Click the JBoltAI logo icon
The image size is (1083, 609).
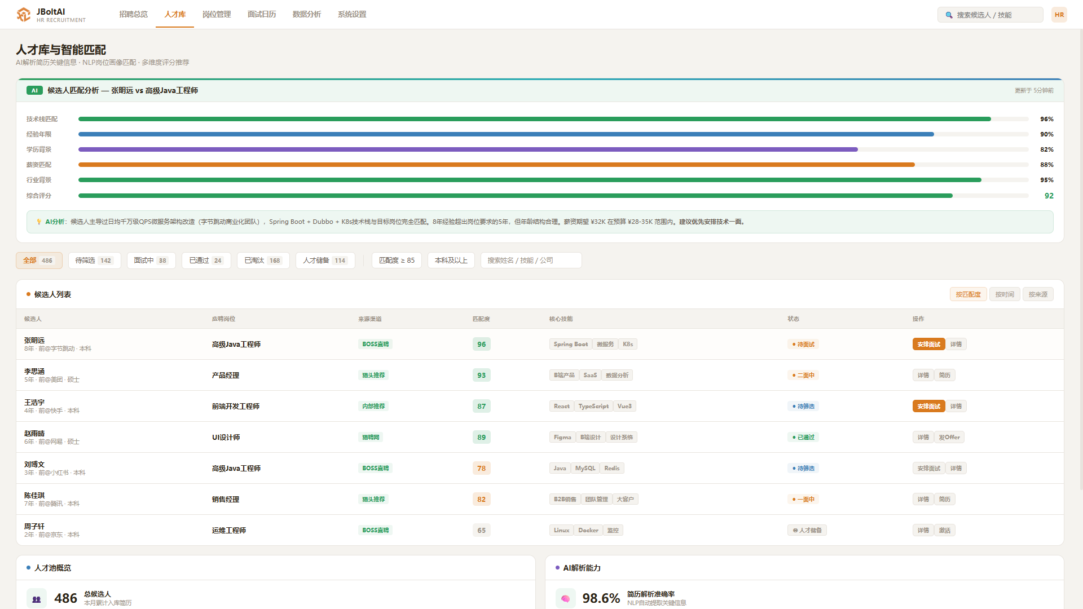(x=24, y=15)
